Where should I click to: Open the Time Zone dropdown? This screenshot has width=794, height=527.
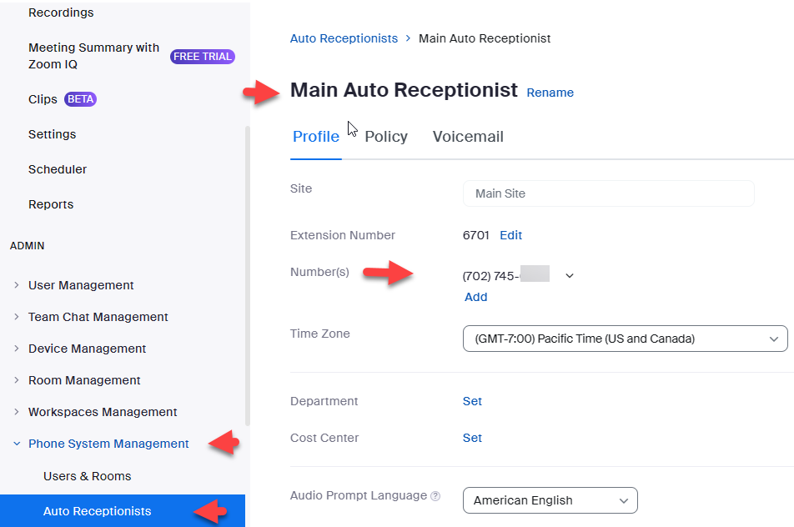[625, 339]
